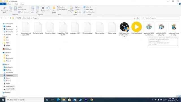Create a New folder
181x102 pixels.
pos(54,9)
